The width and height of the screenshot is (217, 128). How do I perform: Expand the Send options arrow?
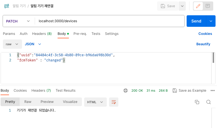[x=211, y=21]
